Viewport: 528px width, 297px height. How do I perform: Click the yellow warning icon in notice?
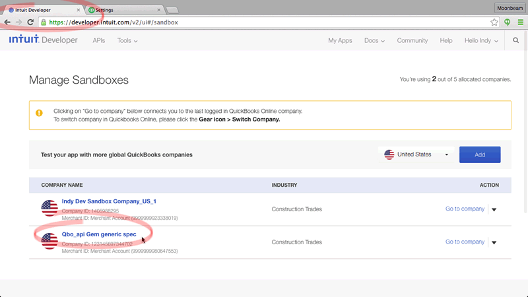tap(39, 113)
